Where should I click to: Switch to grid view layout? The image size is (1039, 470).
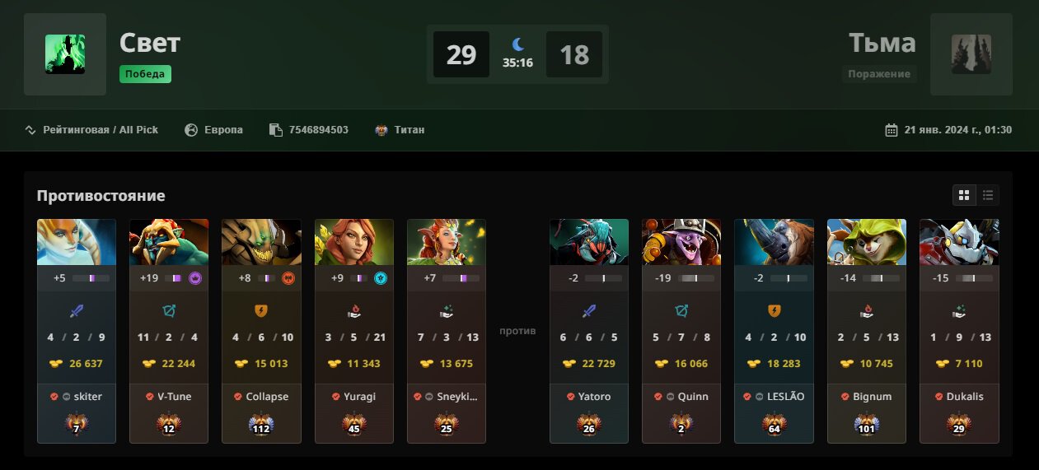[963, 195]
